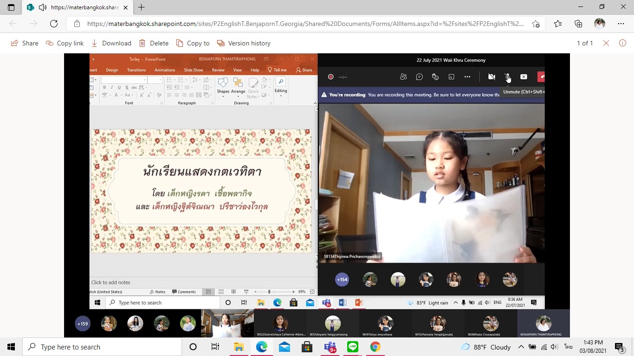Toggle Italic in PowerPoint ribbon
This screenshot has width=634, height=356.
[x=112, y=87]
